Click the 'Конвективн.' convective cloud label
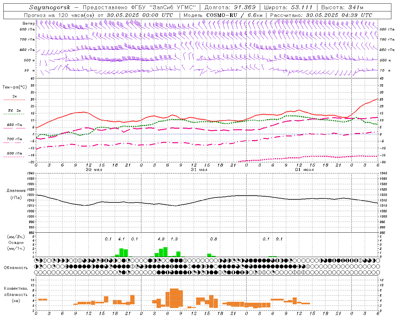 pyautogui.click(x=16, y=289)
